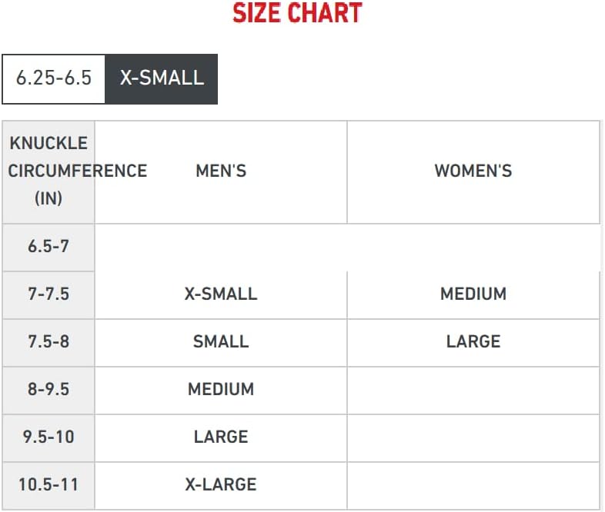Viewport: 605px width, 512px height.
Task: Click men's LARGE size cell
Action: click(221, 438)
